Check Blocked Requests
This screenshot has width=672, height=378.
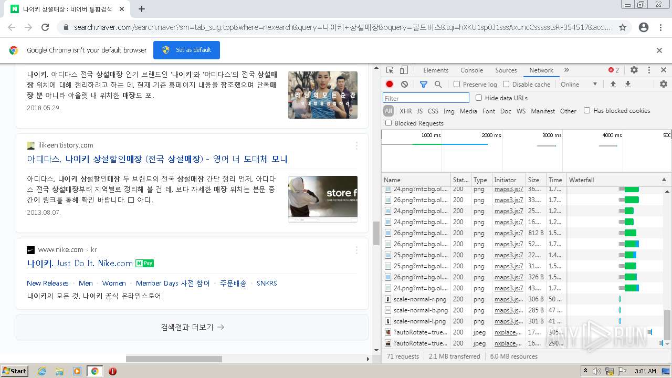click(388, 123)
